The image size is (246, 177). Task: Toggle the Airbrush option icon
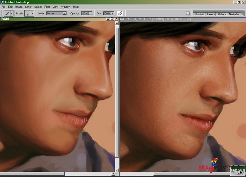coord(120,13)
